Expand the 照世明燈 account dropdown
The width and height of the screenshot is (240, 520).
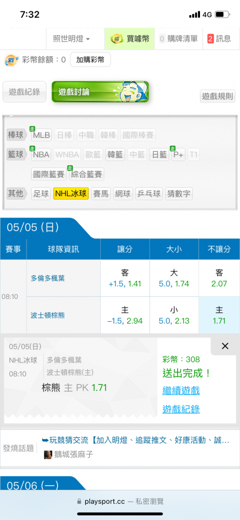tap(72, 39)
